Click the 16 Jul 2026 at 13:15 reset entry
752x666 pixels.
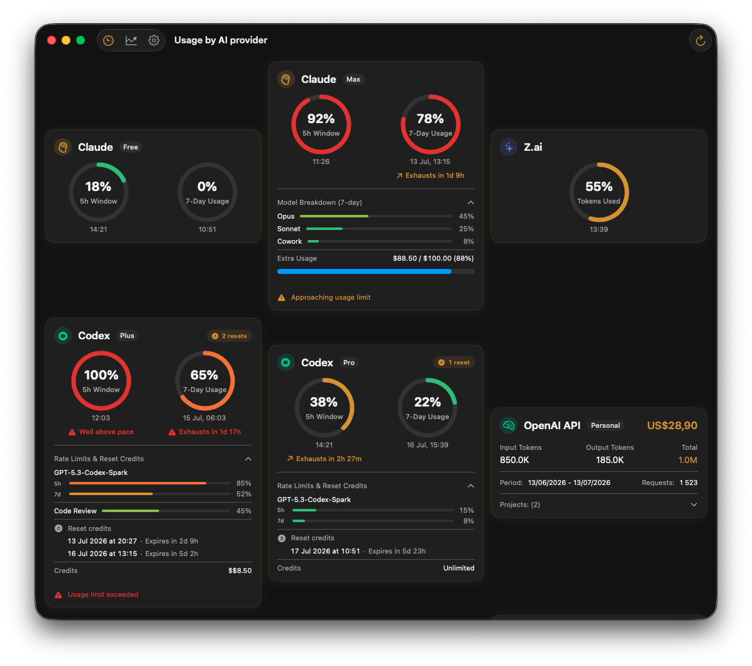click(133, 554)
